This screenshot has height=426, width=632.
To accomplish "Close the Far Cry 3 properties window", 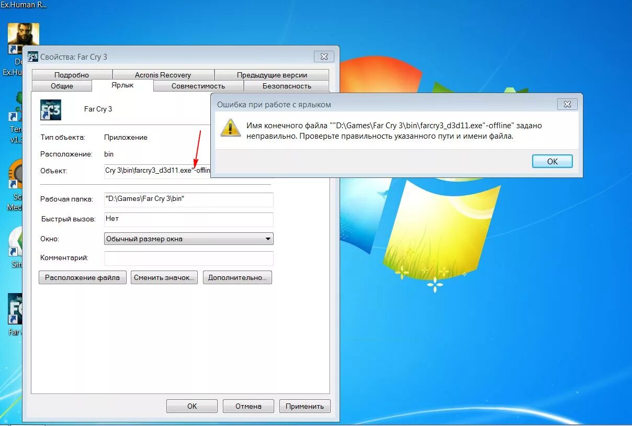I will pos(324,57).
